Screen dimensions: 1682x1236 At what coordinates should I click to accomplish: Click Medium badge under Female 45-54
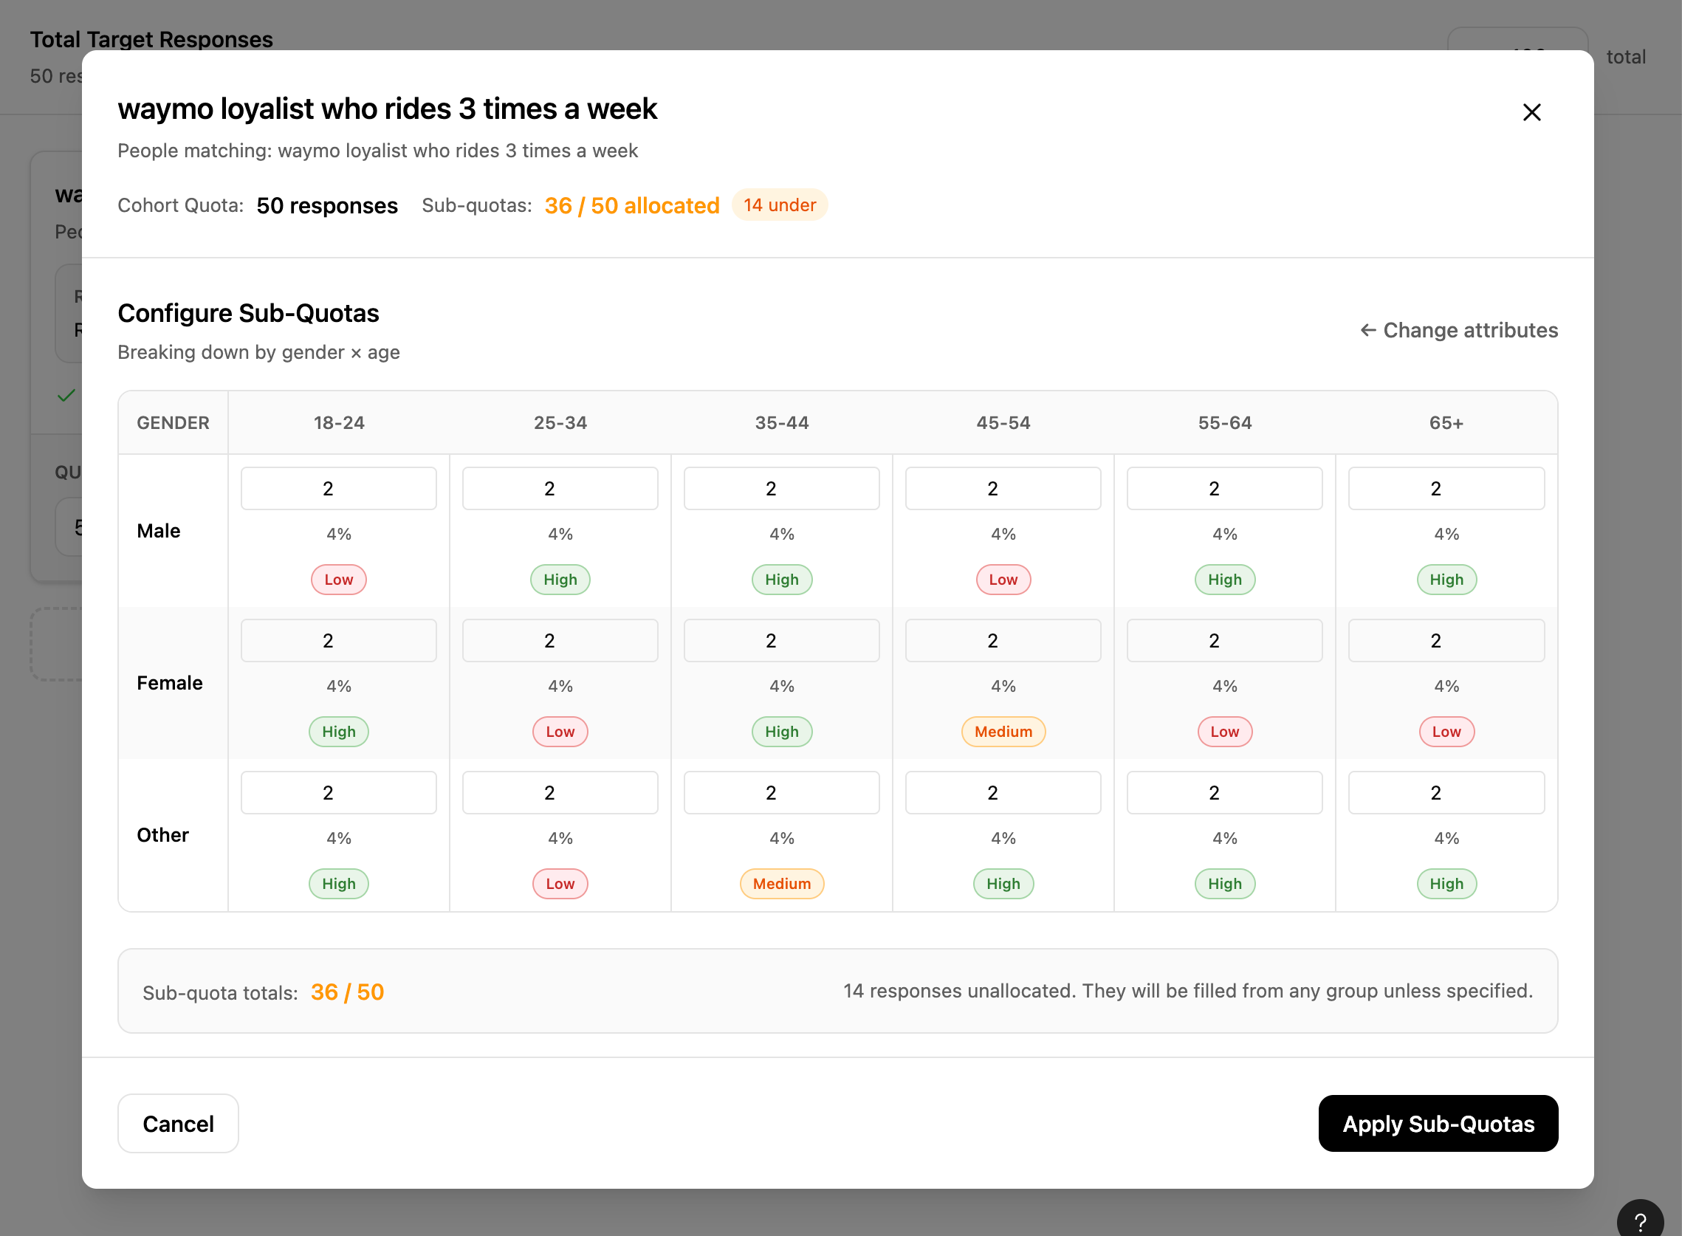(1003, 732)
